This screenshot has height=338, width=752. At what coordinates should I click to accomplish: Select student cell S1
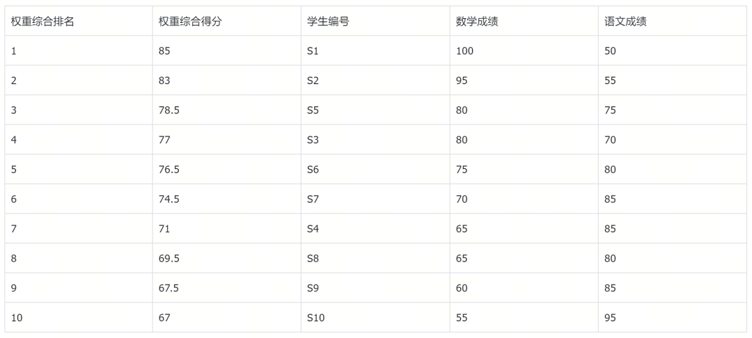[x=313, y=51]
